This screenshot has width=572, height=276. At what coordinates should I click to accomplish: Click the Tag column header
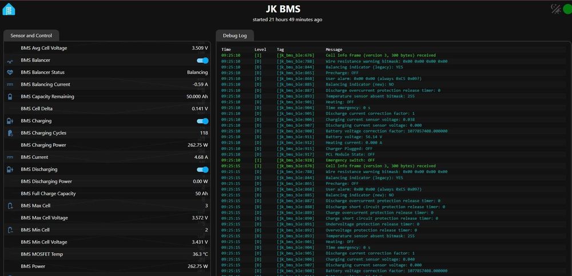pyautogui.click(x=280, y=50)
